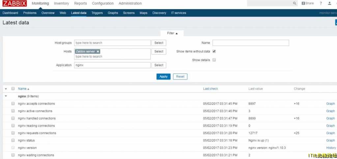Open the Configuration menu
The image size is (337, 159).
tap(103, 3)
